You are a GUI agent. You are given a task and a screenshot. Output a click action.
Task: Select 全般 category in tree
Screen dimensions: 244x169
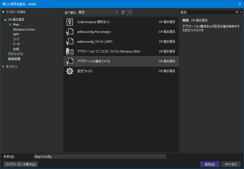(x=16, y=49)
